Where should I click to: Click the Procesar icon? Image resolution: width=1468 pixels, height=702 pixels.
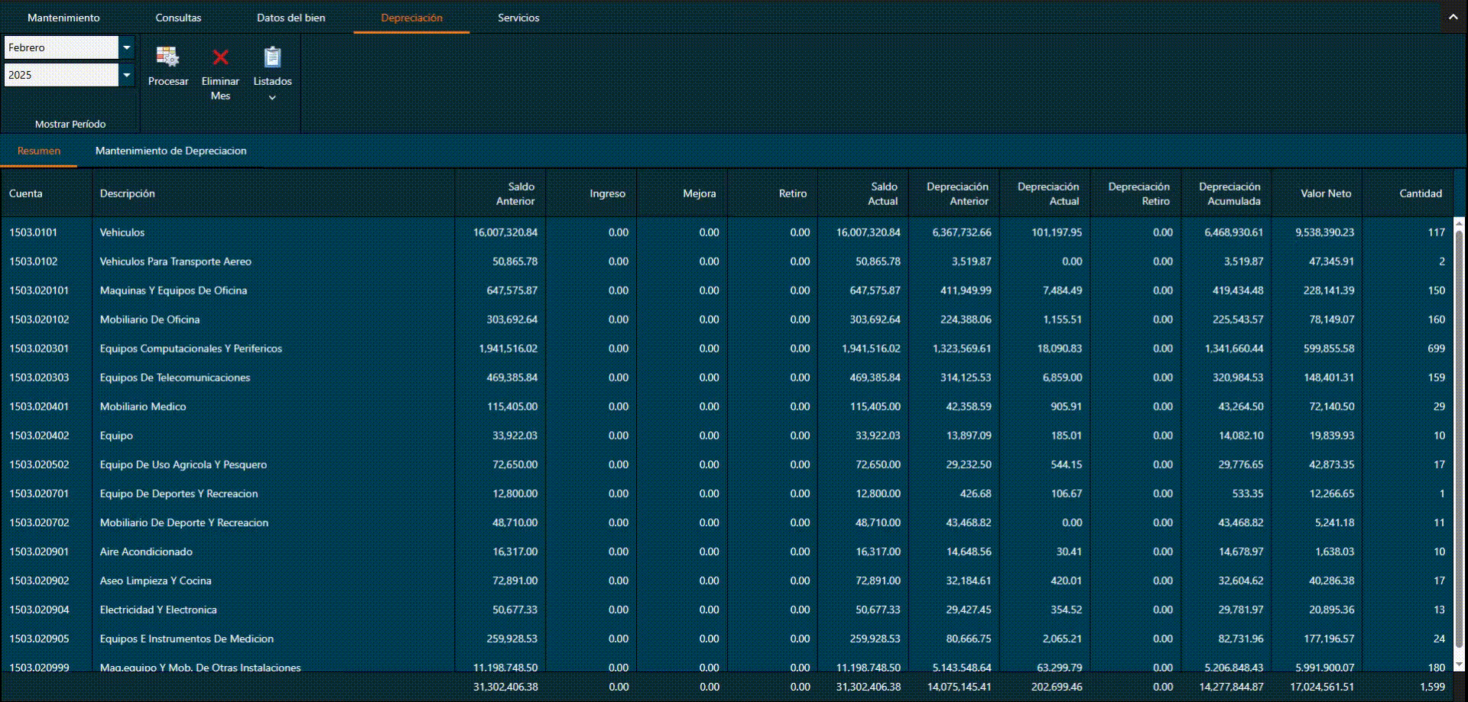167,57
